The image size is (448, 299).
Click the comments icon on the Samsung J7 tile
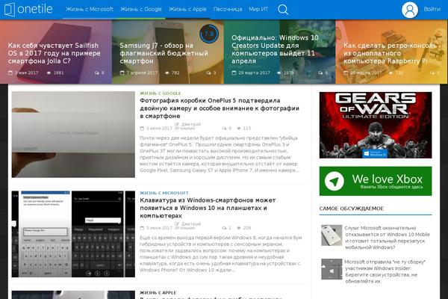click(x=208, y=73)
